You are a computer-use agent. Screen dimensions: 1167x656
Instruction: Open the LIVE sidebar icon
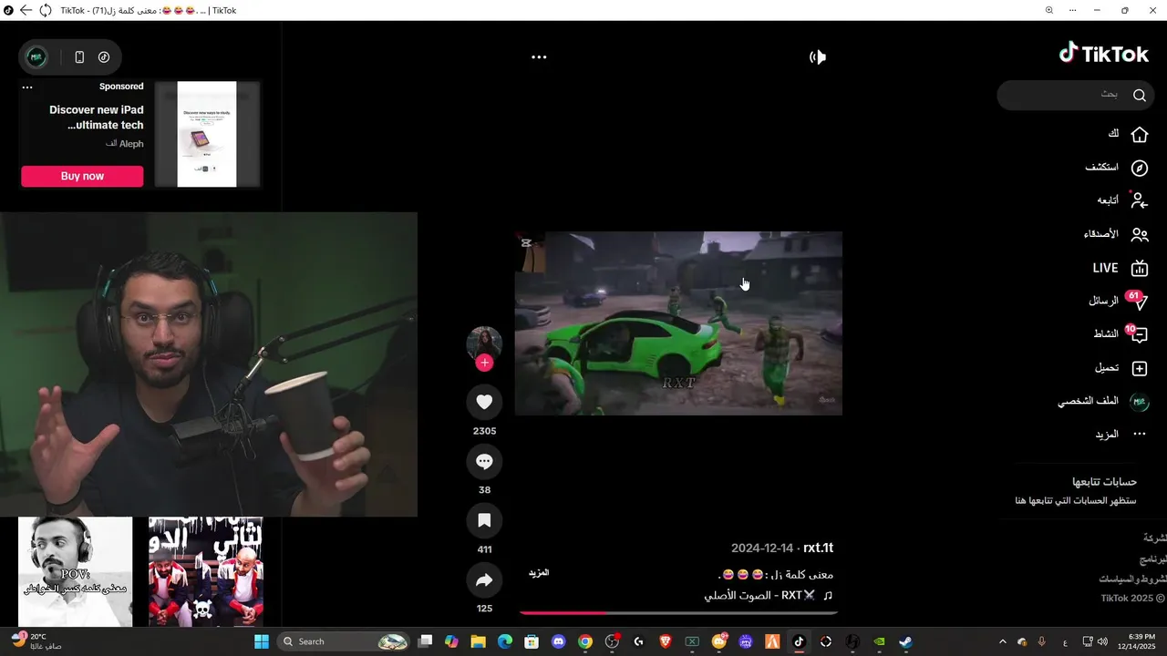click(x=1139, y=268)
